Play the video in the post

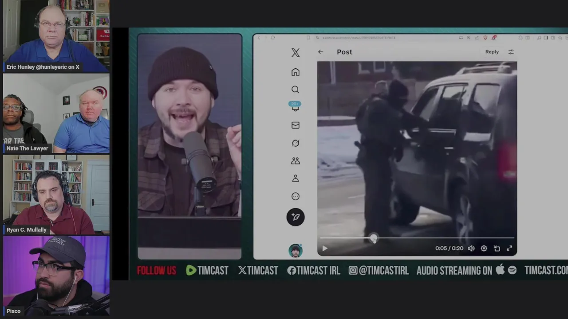(x=325, y=249)
